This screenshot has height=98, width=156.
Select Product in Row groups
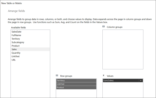pyautogui.click(x=76, y=88)
